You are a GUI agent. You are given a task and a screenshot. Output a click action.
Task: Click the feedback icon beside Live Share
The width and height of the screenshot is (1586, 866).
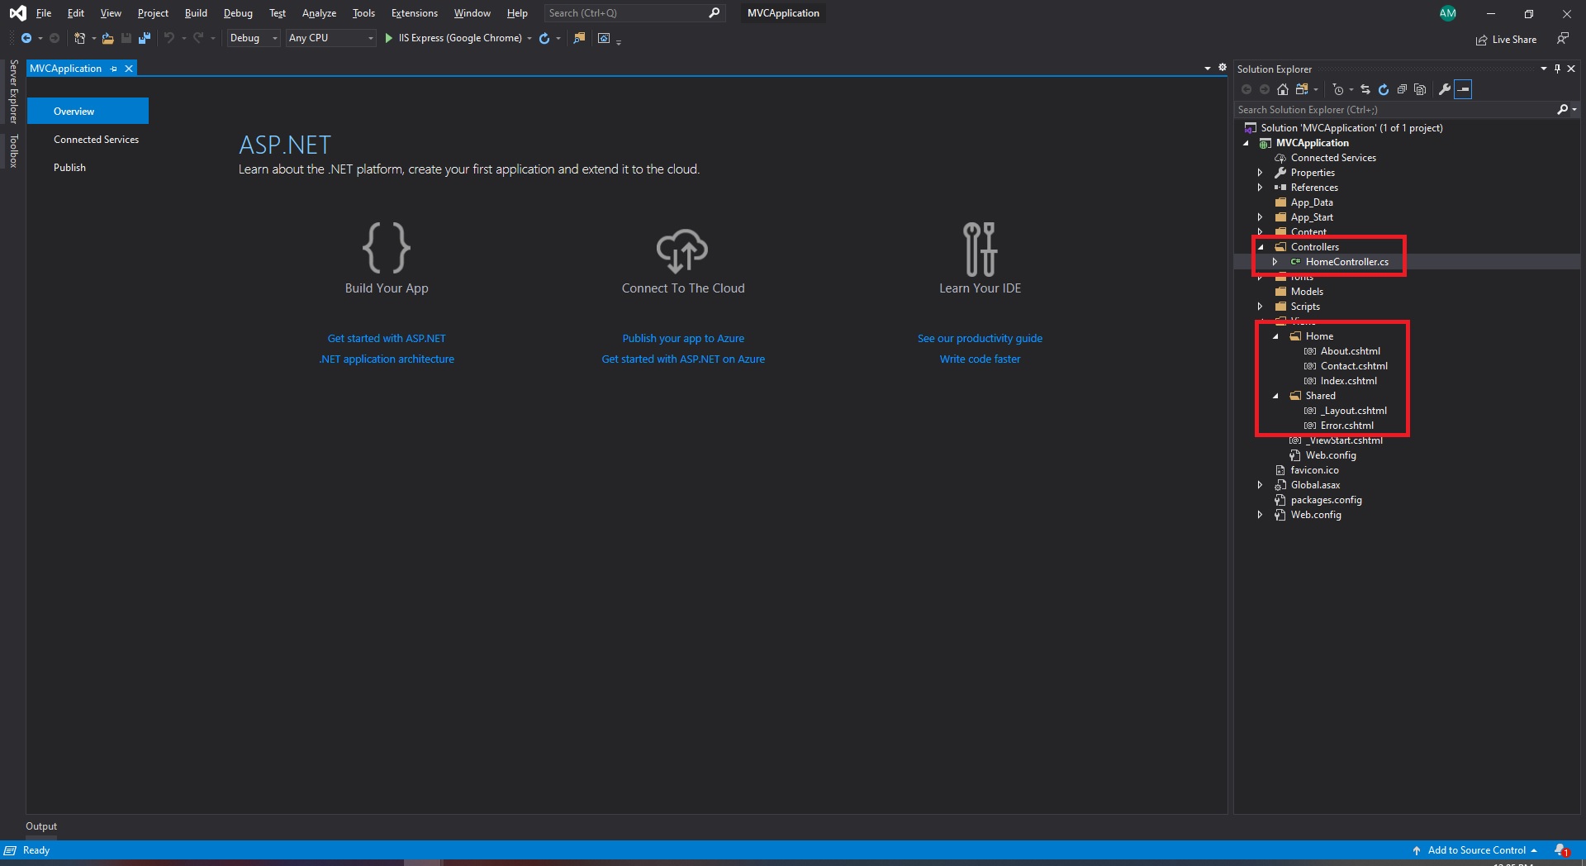point(1562,38)
